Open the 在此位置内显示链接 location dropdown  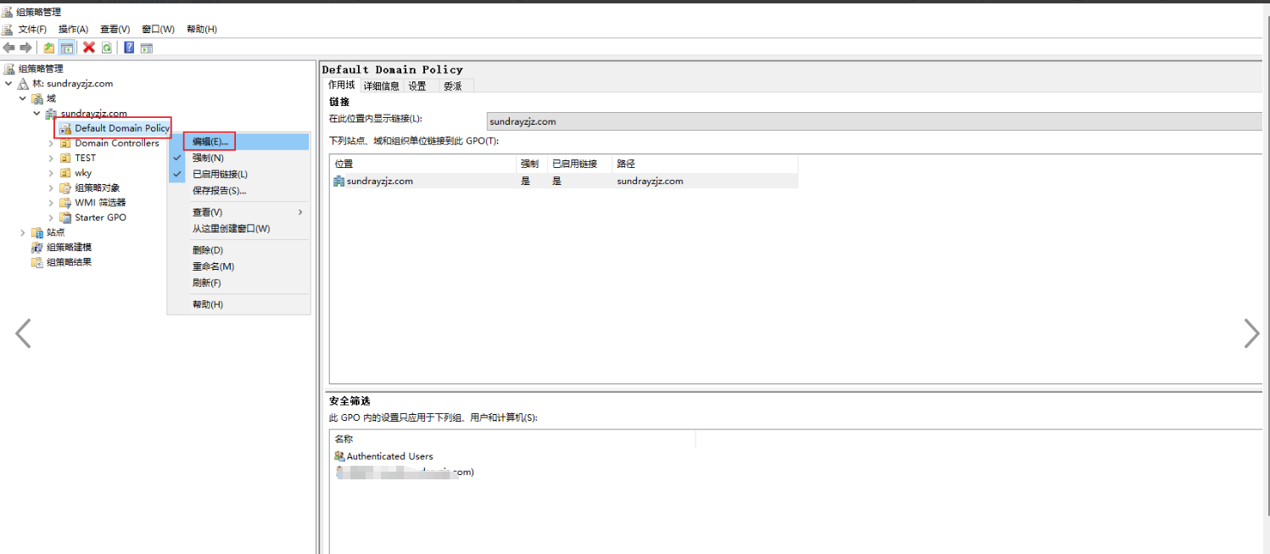click(x=874, y=121)
